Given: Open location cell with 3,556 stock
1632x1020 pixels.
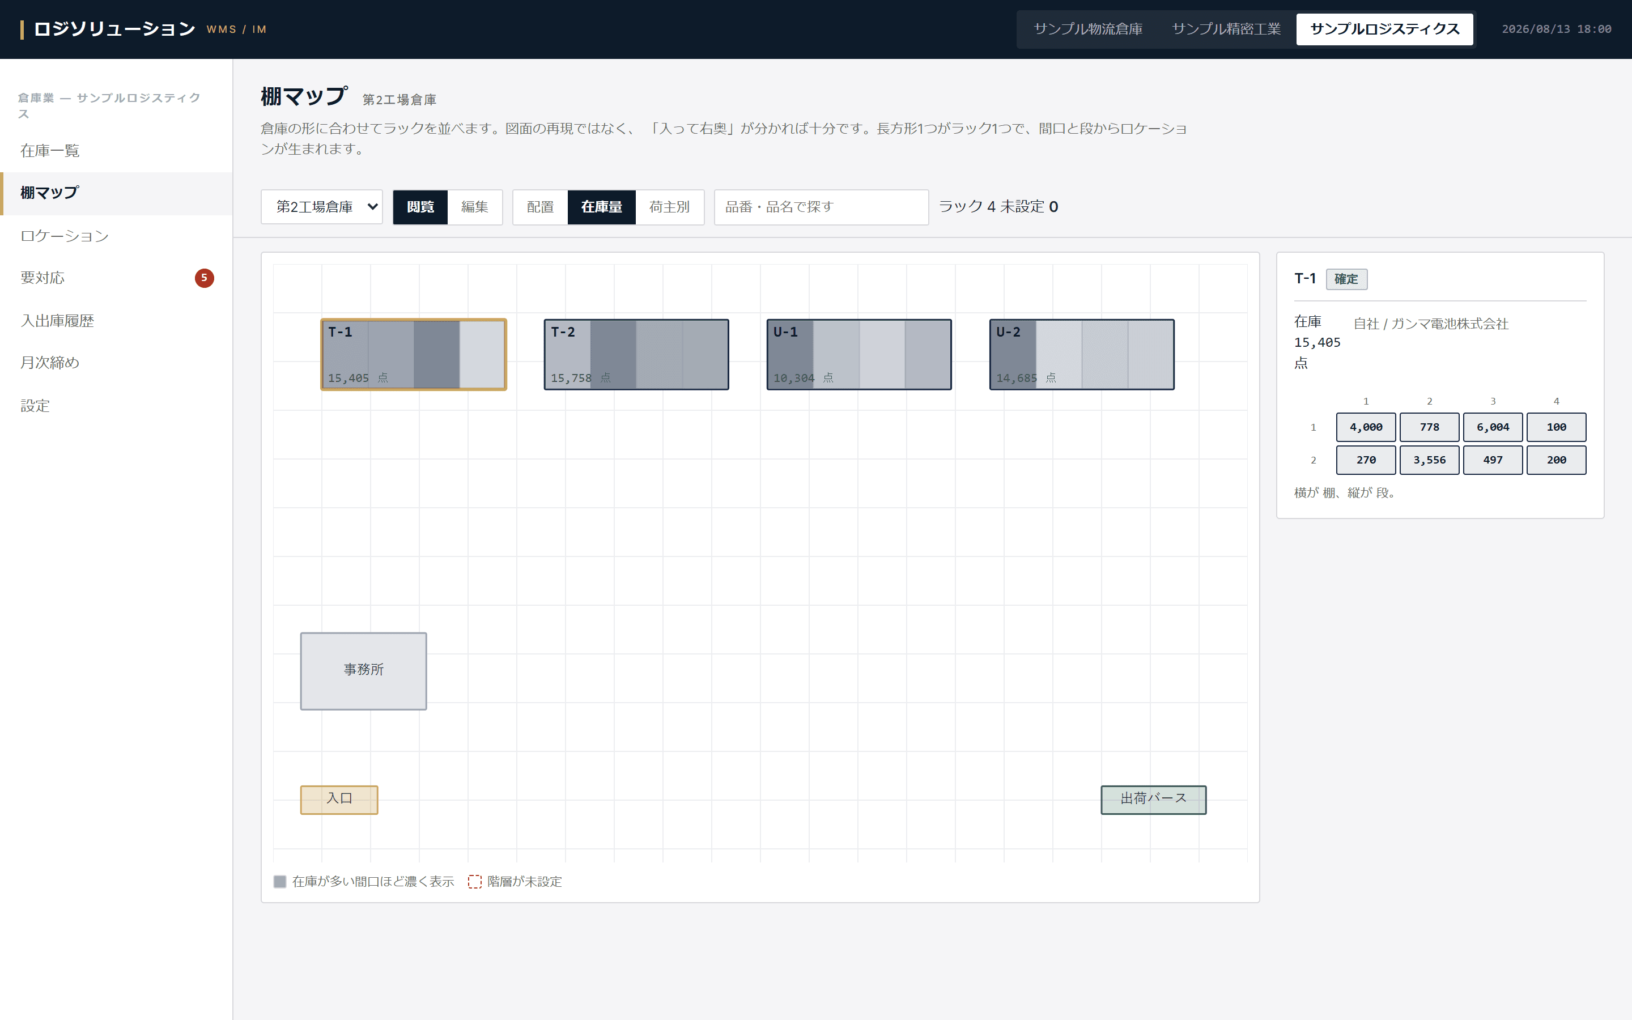Looking at the screenshot, I should (x=1429, y=460).
